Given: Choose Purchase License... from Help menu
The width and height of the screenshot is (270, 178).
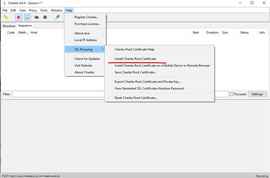Looking at the screenshot, I should coord(85,24).
